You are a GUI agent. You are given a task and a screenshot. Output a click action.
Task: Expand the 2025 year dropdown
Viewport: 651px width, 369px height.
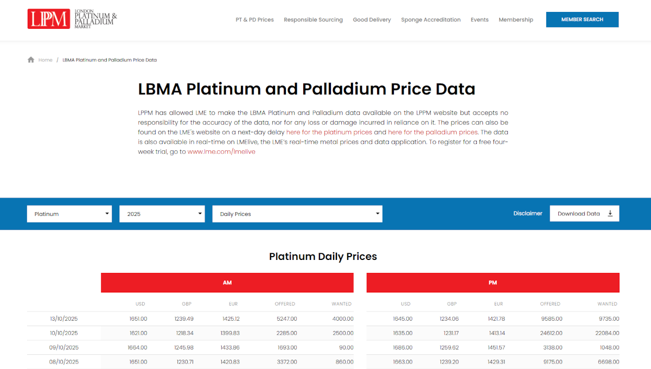(x=162, y=214)
